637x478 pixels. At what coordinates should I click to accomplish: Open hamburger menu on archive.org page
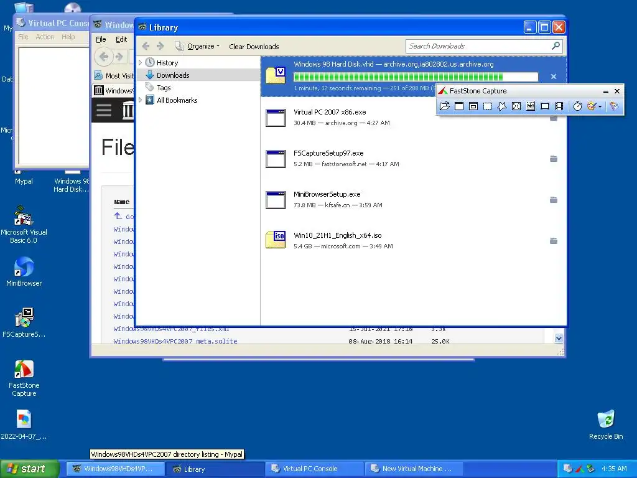(104, 110)
